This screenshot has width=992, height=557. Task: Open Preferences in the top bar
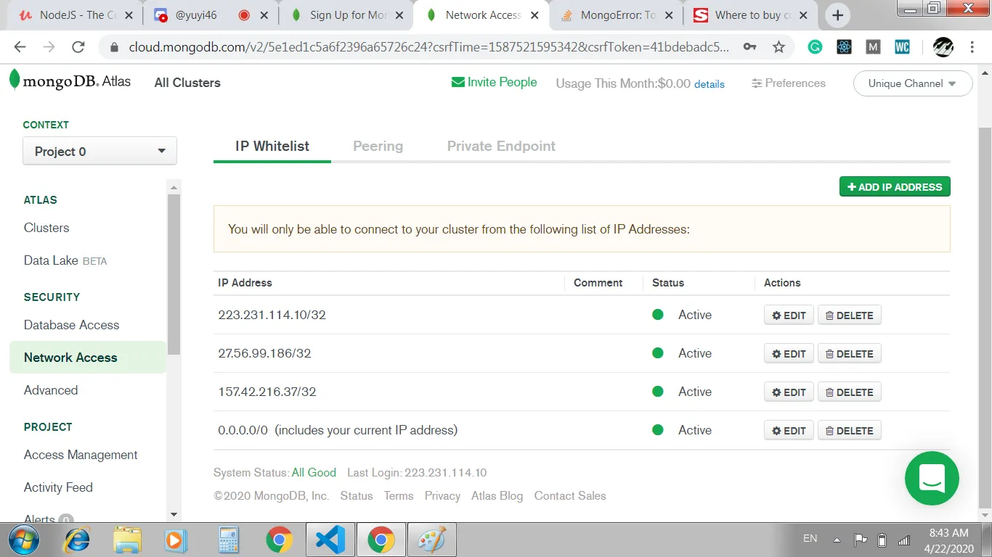(789, 83)
